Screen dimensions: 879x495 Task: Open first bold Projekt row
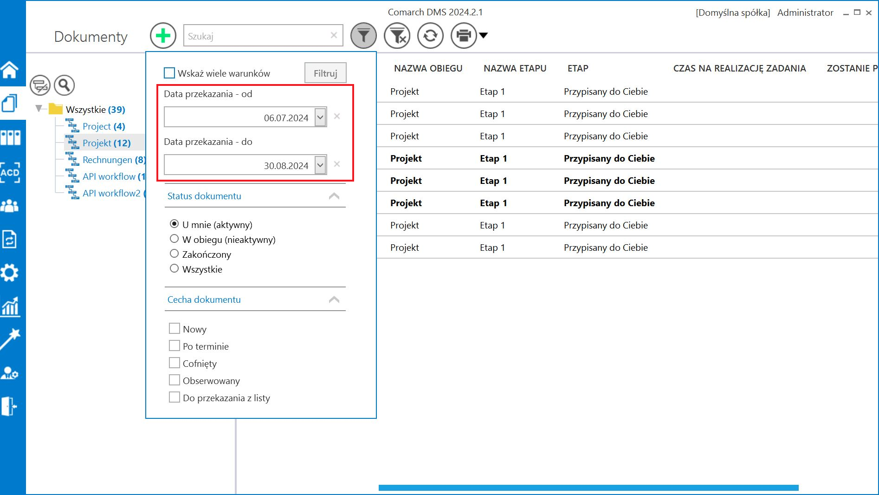(x=627, y=158)
